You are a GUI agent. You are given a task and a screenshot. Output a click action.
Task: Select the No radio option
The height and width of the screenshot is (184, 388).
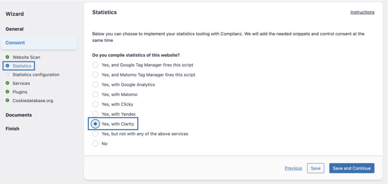coord(95,143)
